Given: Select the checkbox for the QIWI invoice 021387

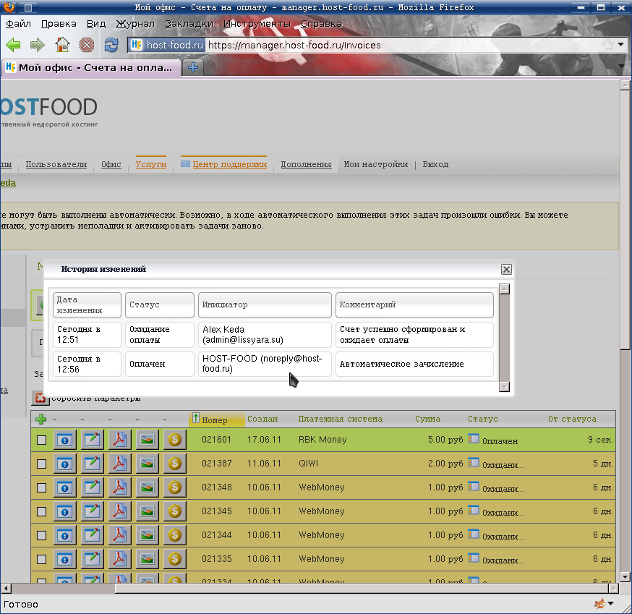Looking at the screenshot, I should [x=41, y=464].
